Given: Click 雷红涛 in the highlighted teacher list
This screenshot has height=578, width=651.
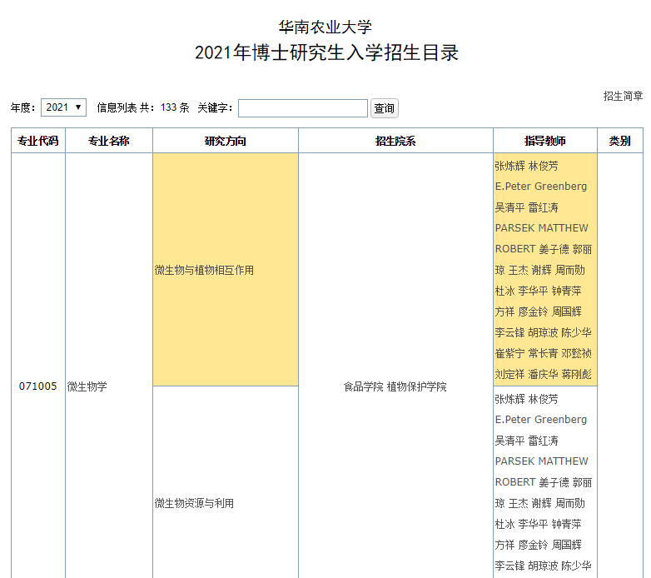Looking at the screenshot, I should [543, 207].
